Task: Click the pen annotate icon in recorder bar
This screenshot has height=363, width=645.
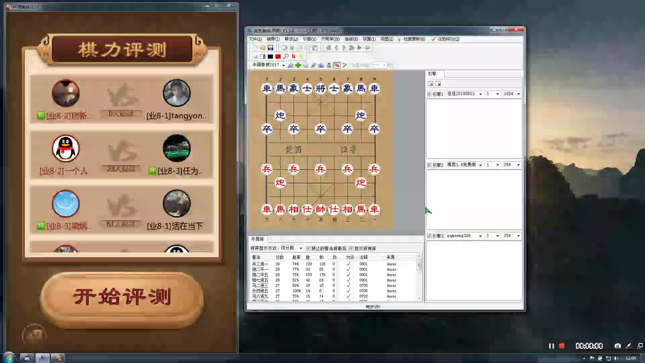Action: pyautogui.click(x=629, y=346)
